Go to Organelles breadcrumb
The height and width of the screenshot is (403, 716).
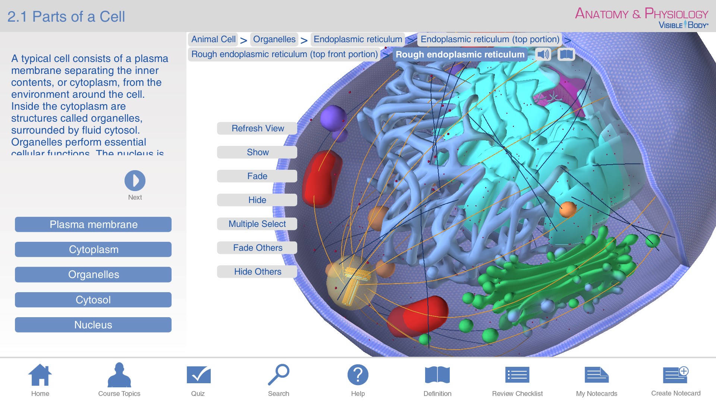(274, 39)
